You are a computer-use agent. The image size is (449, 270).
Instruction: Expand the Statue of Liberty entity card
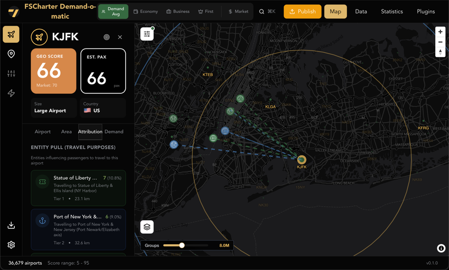[78, 188]
